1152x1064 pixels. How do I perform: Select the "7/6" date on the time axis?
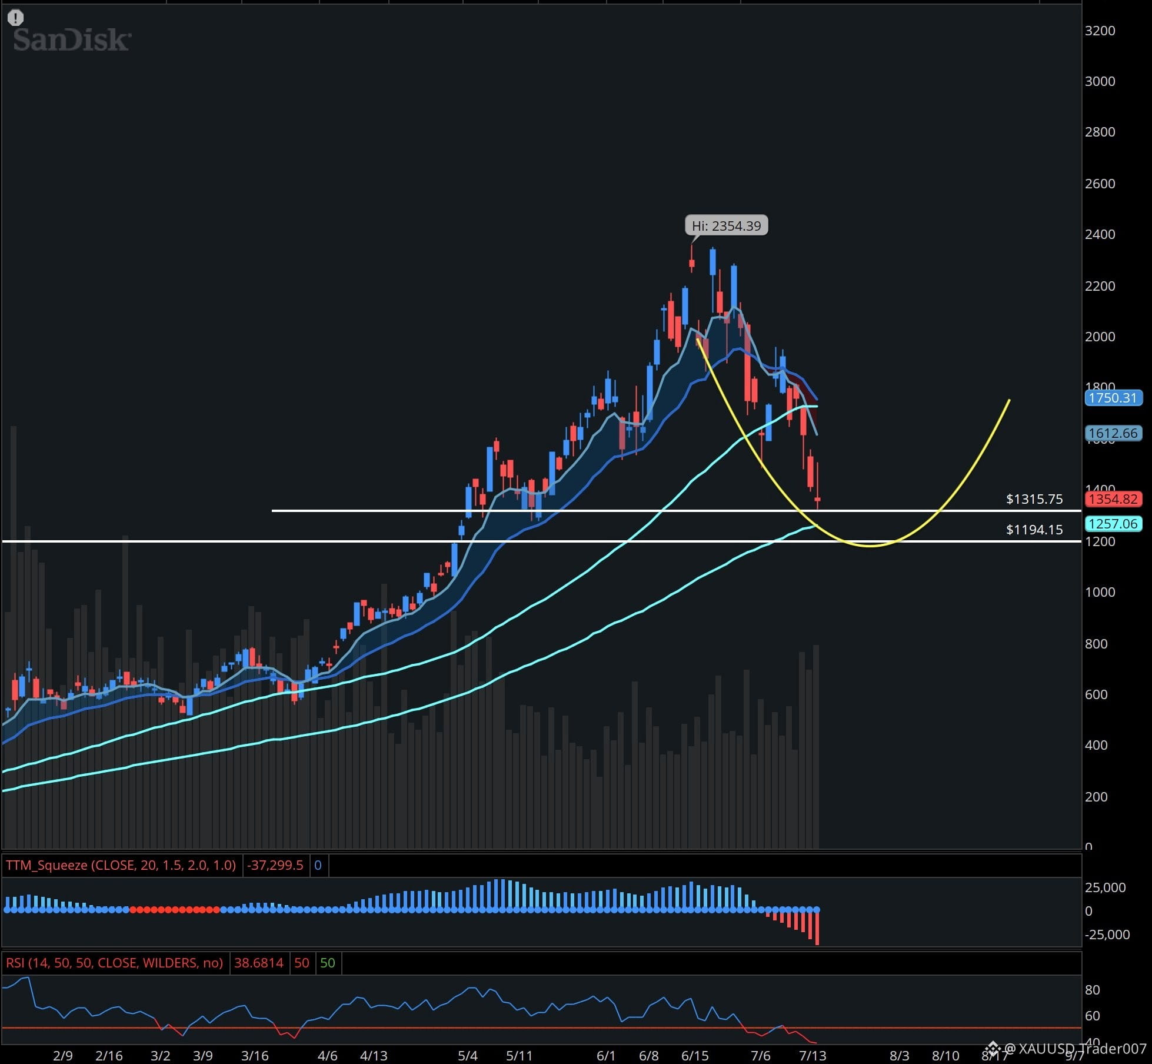761,1055
